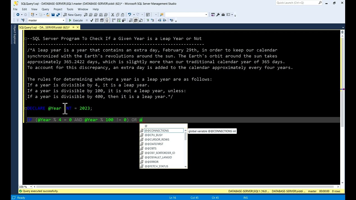
Task: Click the View in Browser window icon
Action: pyautogui.click(x=228, y=14)
